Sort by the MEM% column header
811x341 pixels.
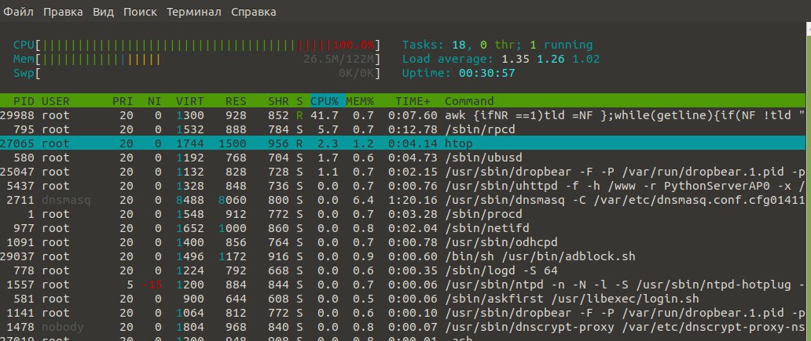(360, 101)
